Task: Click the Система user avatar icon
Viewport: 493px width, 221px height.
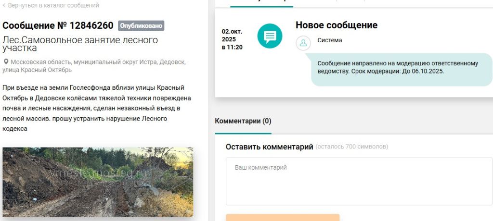Action: [x=303, y=42]
